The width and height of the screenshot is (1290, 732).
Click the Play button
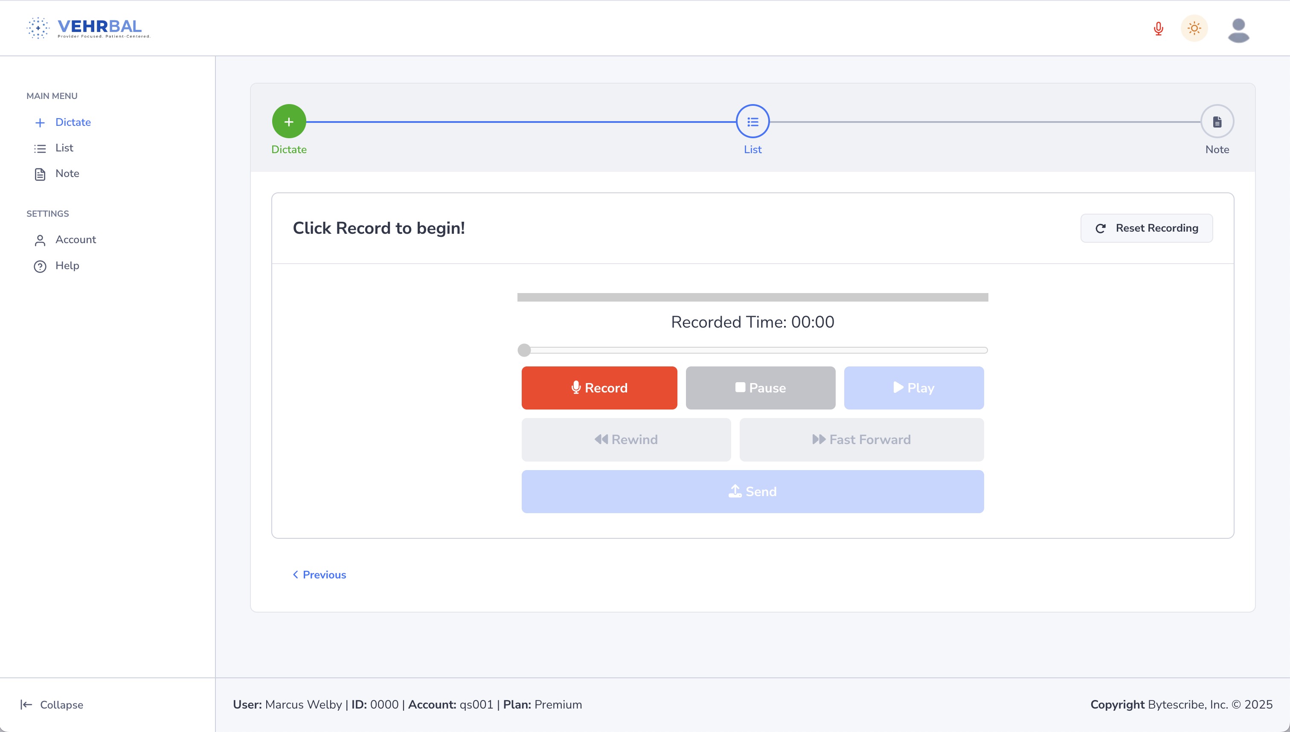tap(913, 388)
